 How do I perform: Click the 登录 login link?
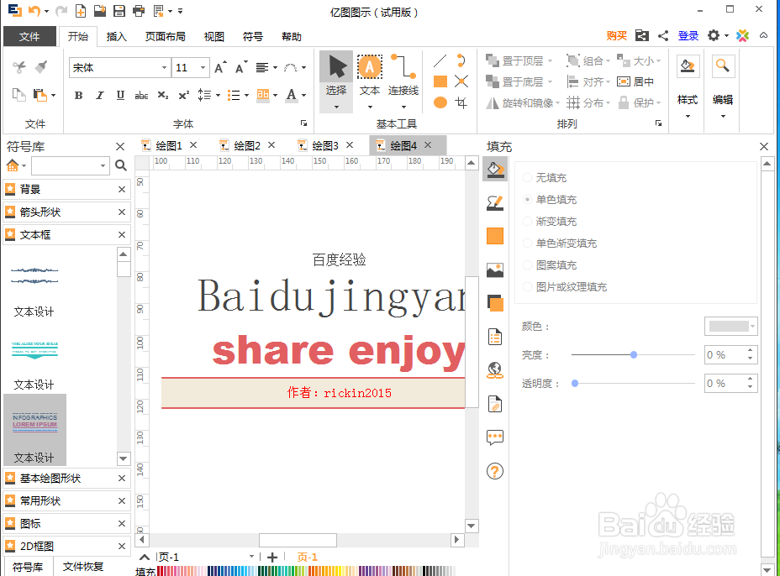point(688,36)
